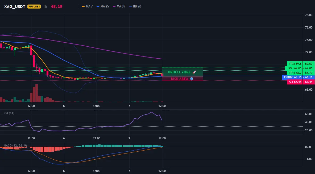Select the TP1: 68.7 price label

[295, 73]
